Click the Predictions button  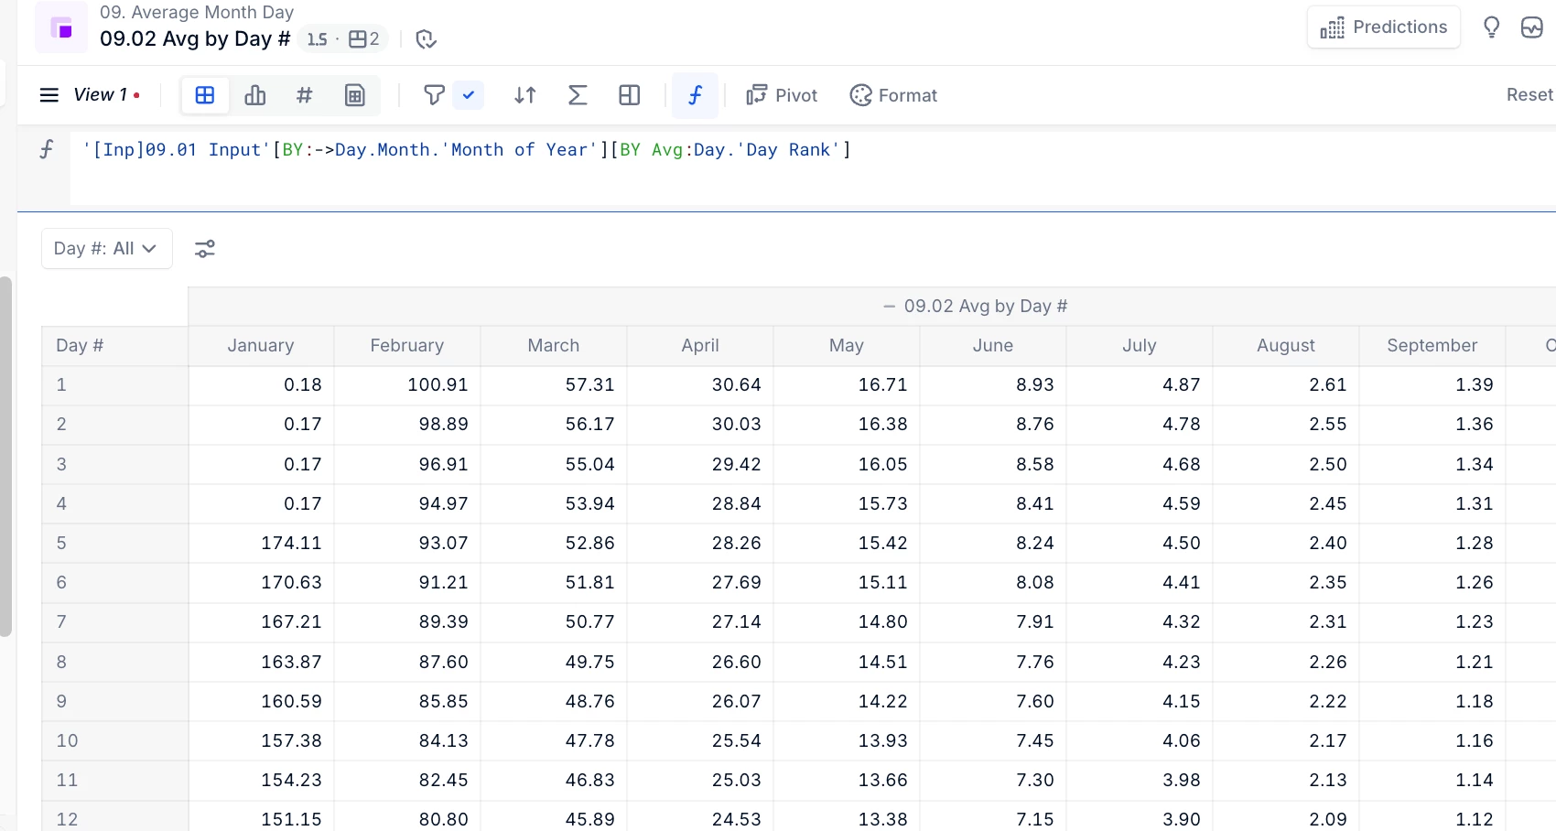pyautogui.click(x=1383, y=27)
